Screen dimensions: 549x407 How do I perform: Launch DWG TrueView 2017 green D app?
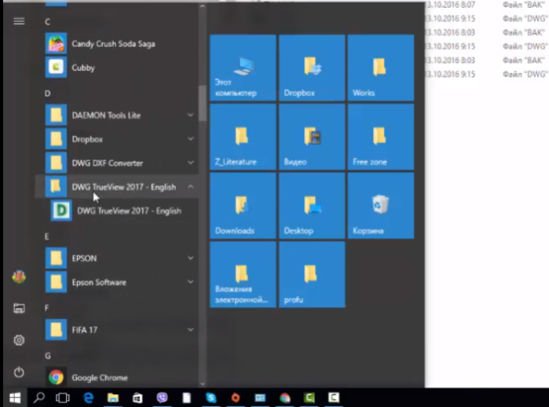117,211
